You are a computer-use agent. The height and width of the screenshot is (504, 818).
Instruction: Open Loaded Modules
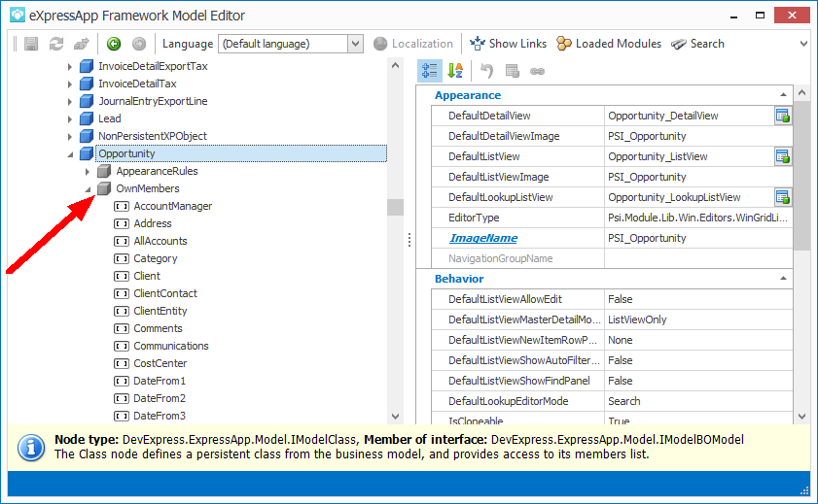pyautogui.click(x=609, y=44)
